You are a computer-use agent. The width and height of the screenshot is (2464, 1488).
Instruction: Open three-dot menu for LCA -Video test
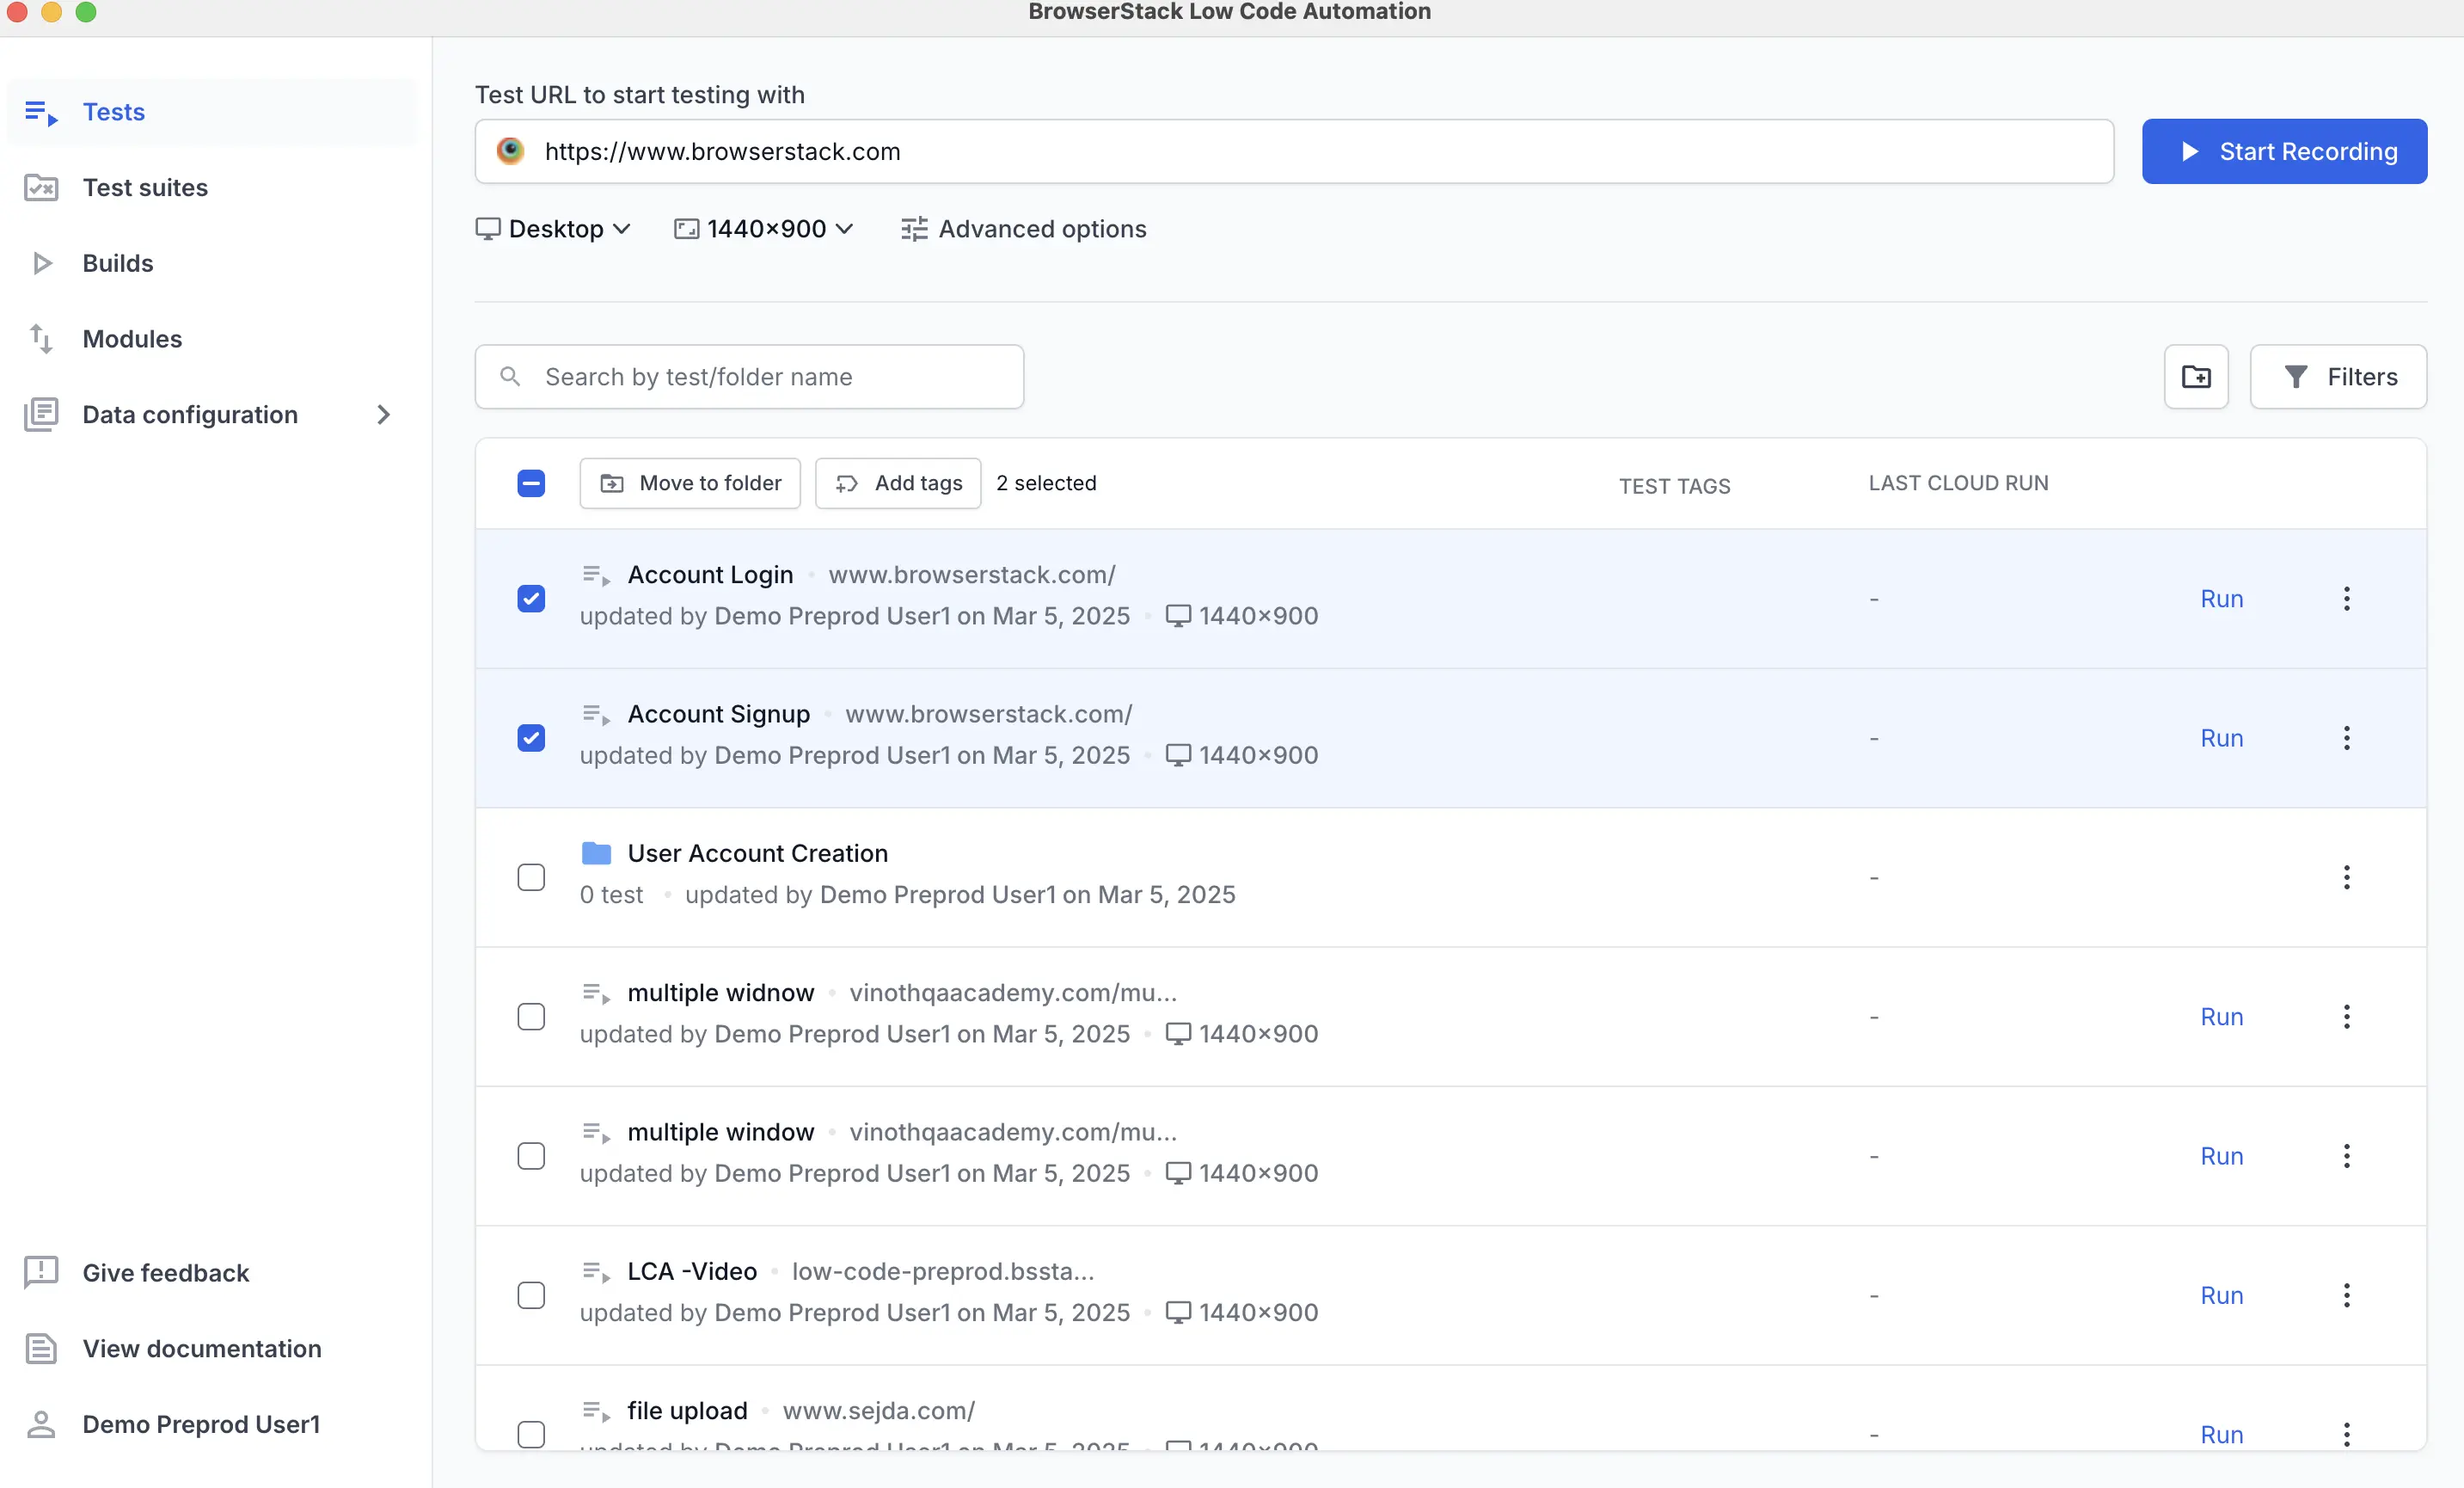click(x=2346, y=1294)
